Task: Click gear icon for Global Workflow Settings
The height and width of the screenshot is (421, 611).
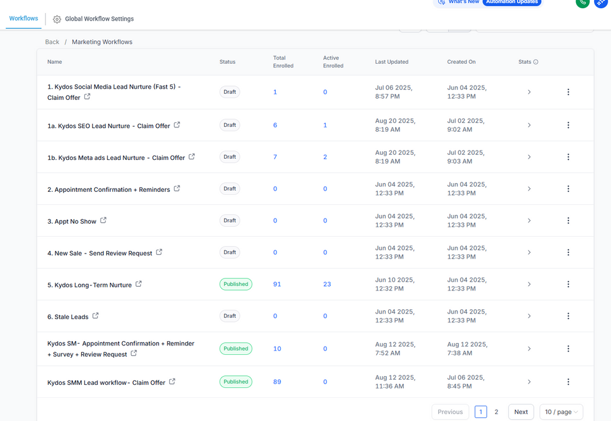Action: click(57, 19)
